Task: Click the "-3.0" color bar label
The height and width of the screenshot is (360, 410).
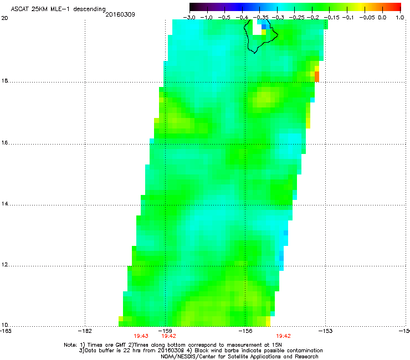Action: click(x=189, y=18)
